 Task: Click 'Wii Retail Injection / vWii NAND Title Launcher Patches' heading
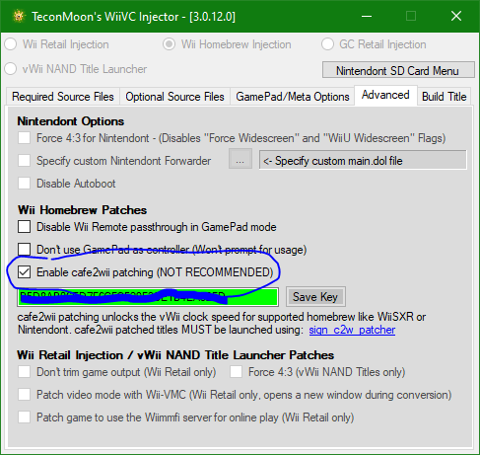(175, 355)
